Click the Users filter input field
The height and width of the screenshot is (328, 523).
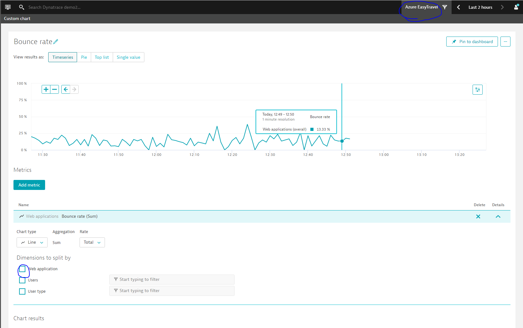[x=172, y=280]
